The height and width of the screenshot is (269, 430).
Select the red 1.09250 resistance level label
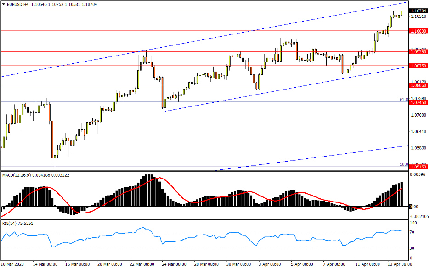(x=418, y=52)
